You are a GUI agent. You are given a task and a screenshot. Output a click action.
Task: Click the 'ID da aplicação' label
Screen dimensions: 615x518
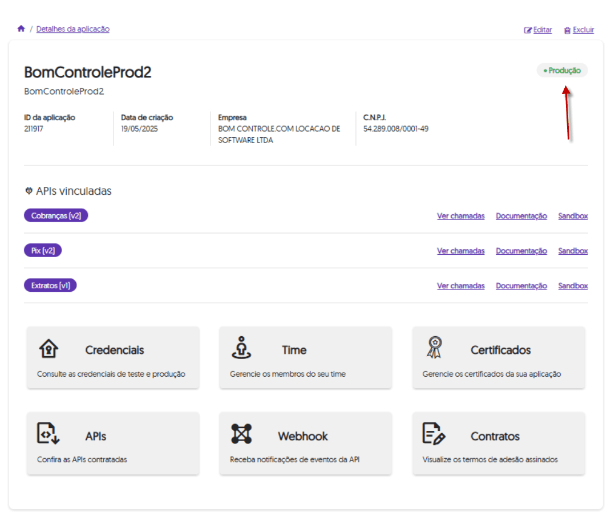50,117
